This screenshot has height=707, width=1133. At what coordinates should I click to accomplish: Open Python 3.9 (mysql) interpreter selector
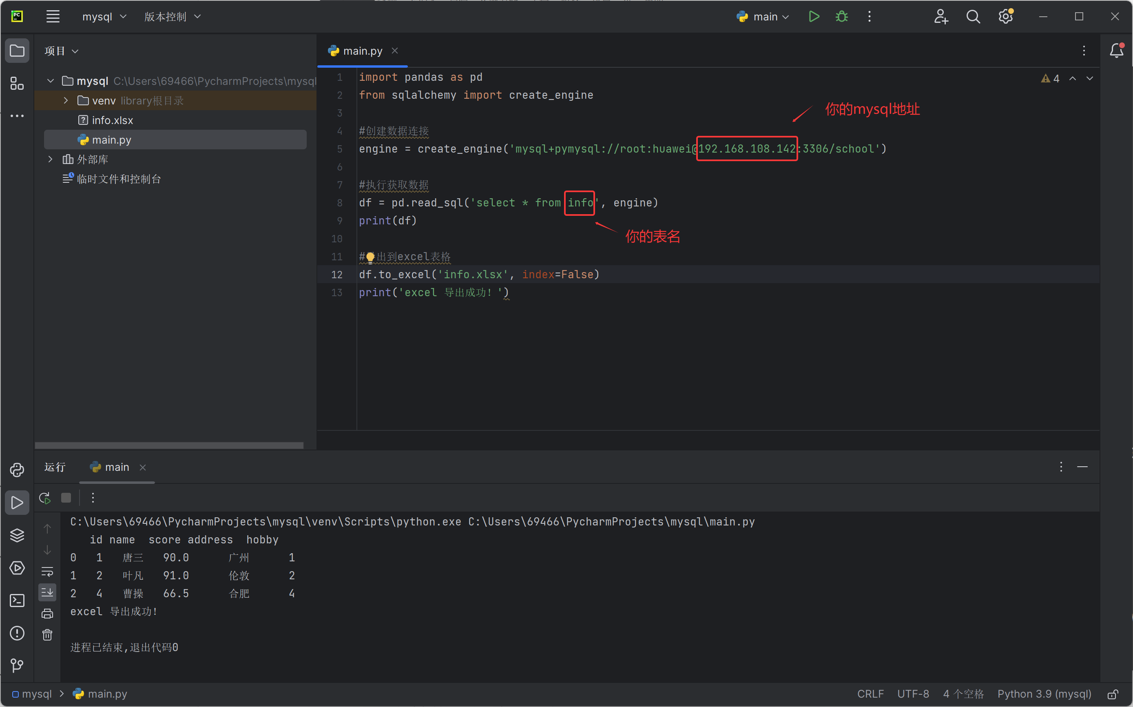pos(1044,694)
